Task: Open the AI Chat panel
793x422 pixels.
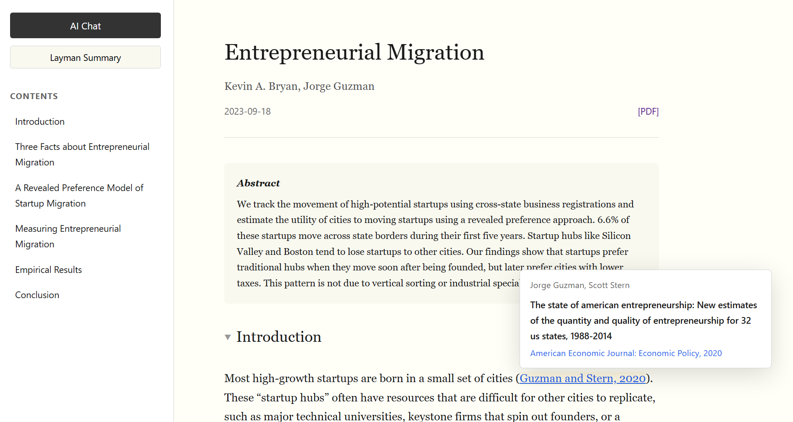Action: coord(85,26)
